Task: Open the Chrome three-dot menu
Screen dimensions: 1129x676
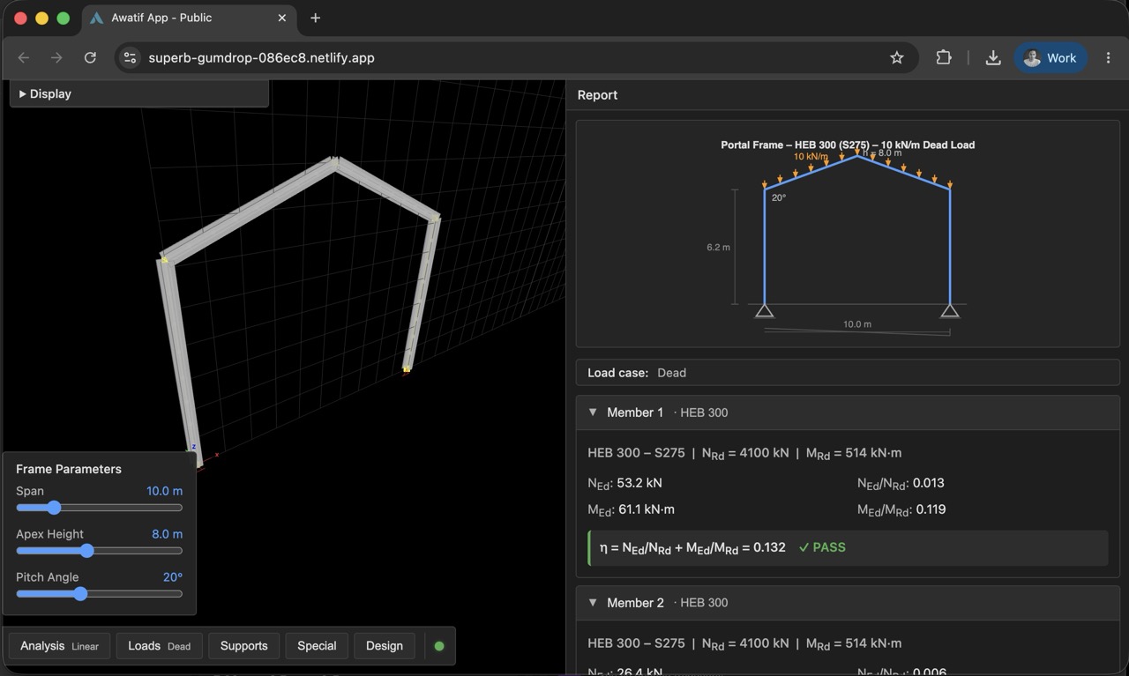Action: 1109,57
